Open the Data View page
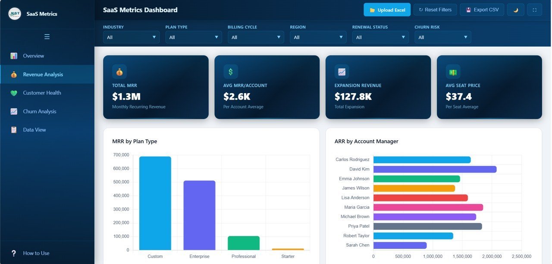 [35, 129]
